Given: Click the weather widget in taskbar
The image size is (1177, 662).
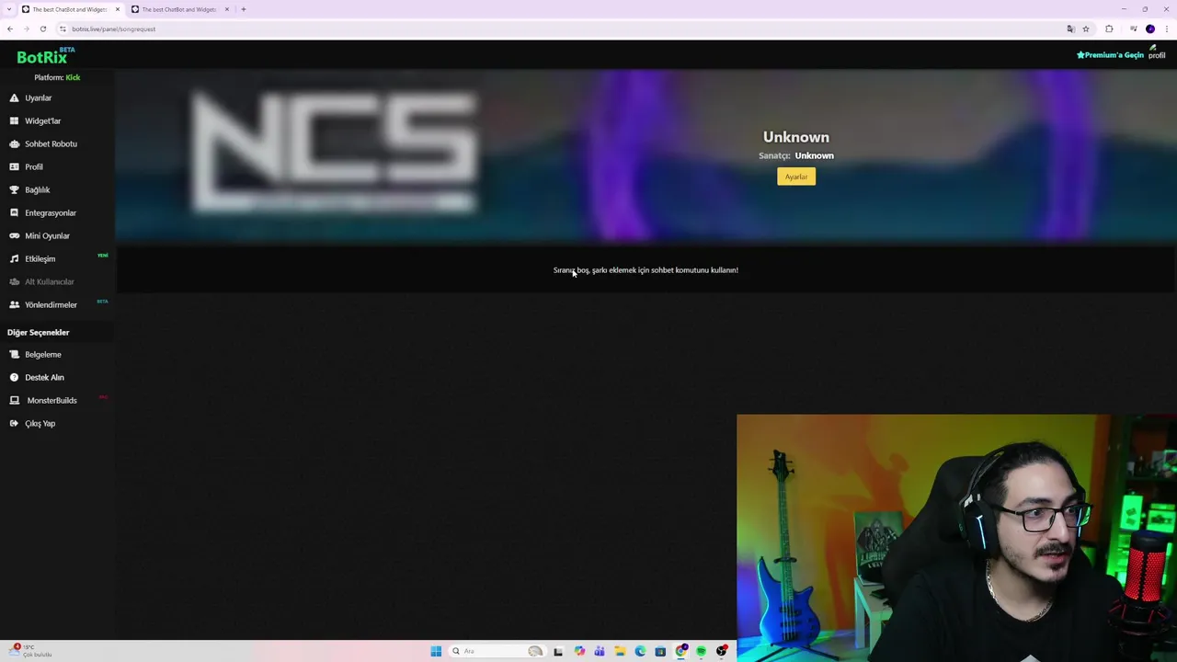Looking at the screenshot, I should tap(29, 651).
